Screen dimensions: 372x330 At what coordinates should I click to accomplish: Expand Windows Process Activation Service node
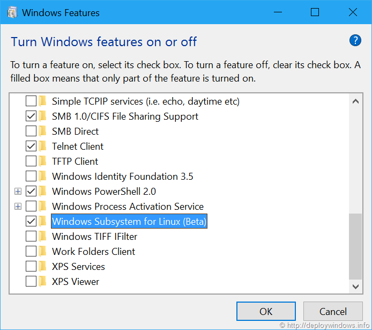point(18,207)
